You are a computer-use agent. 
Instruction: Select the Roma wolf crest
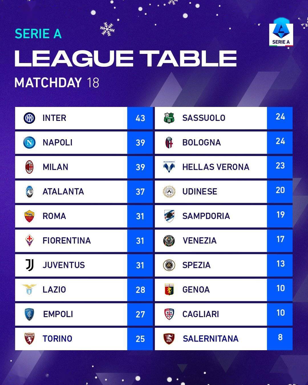pos(29,216)
